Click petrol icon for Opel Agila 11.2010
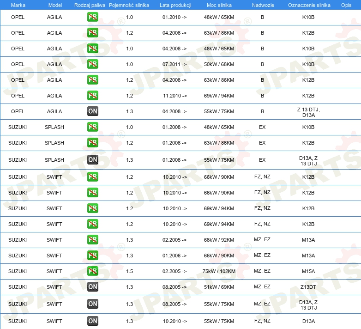This screenshot has width=361, height=329. point(92,95)
